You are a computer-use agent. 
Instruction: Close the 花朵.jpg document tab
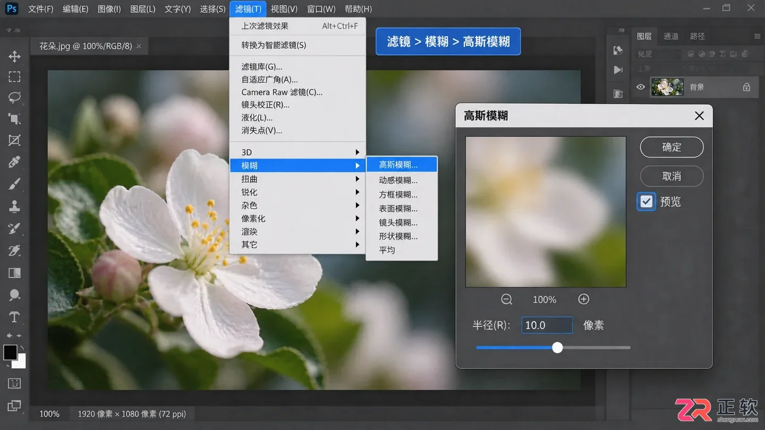[139, 46]
